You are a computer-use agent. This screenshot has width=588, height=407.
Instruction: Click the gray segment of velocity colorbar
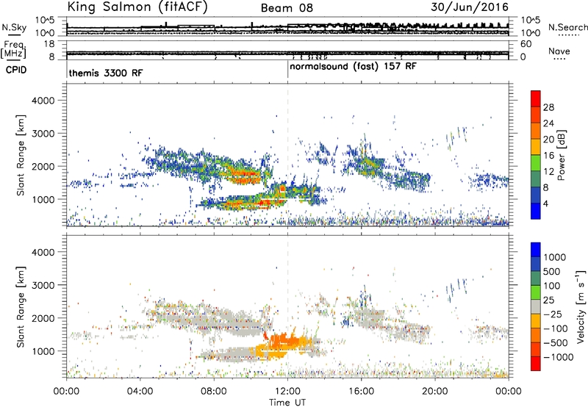(536, 307)
